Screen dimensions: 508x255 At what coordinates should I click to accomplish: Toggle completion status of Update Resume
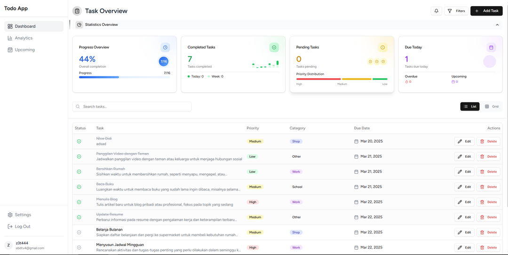(79, 217)
